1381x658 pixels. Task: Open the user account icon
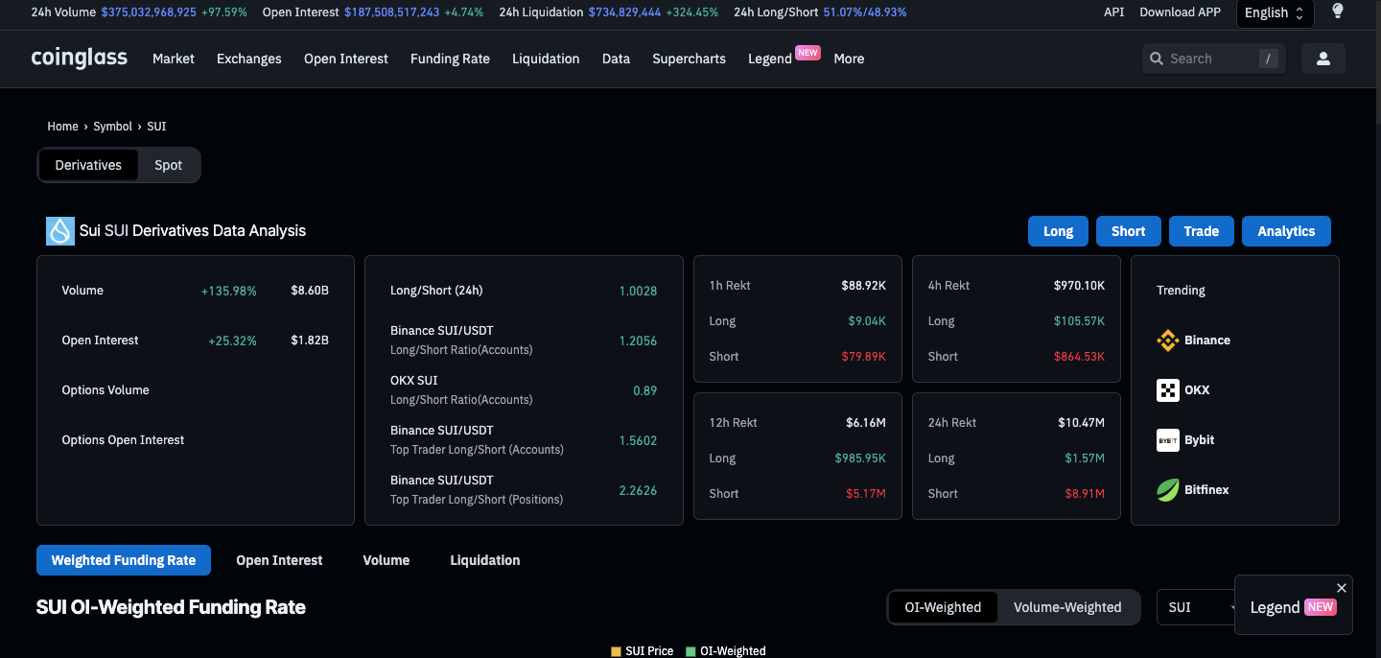pyautogui.click(x=1322, y=59)
